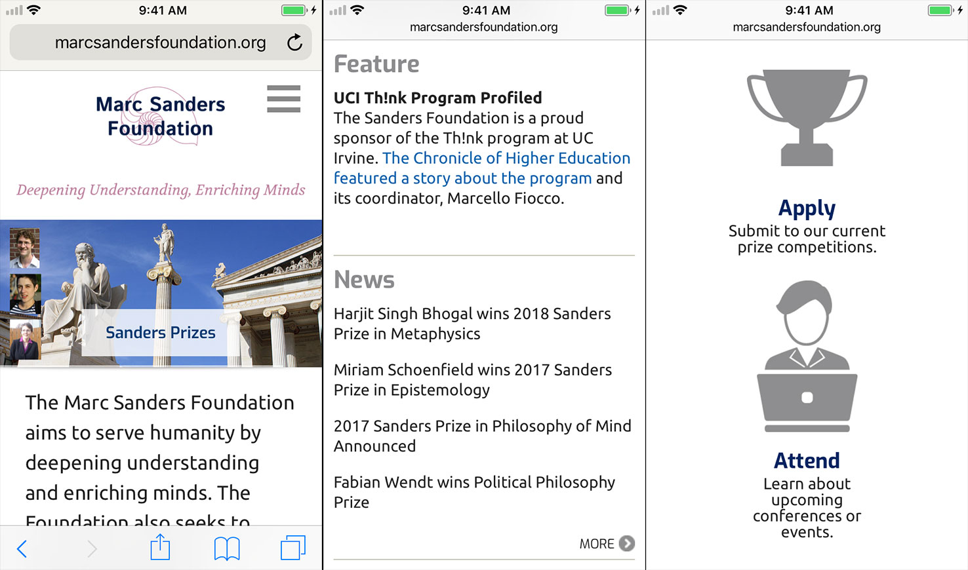
Task: Open Fabian Wendt Political Philosophy Prize news
Action: (x=474, y=492)
